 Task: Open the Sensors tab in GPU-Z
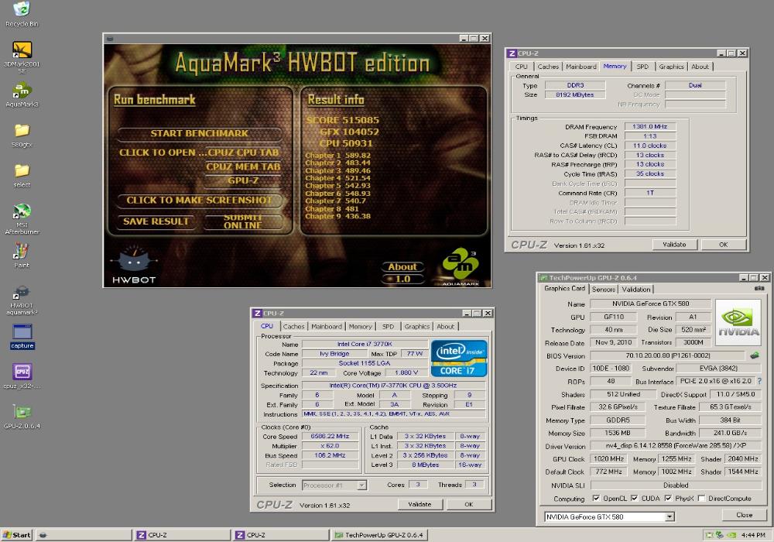click(603, 290)
